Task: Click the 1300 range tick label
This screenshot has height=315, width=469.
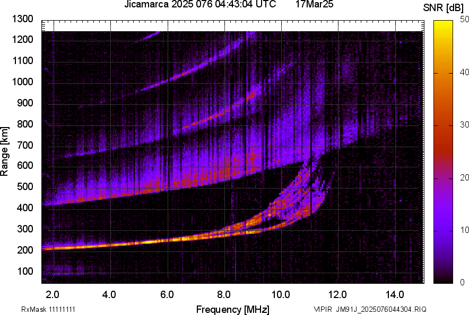Action: (22, 19)
